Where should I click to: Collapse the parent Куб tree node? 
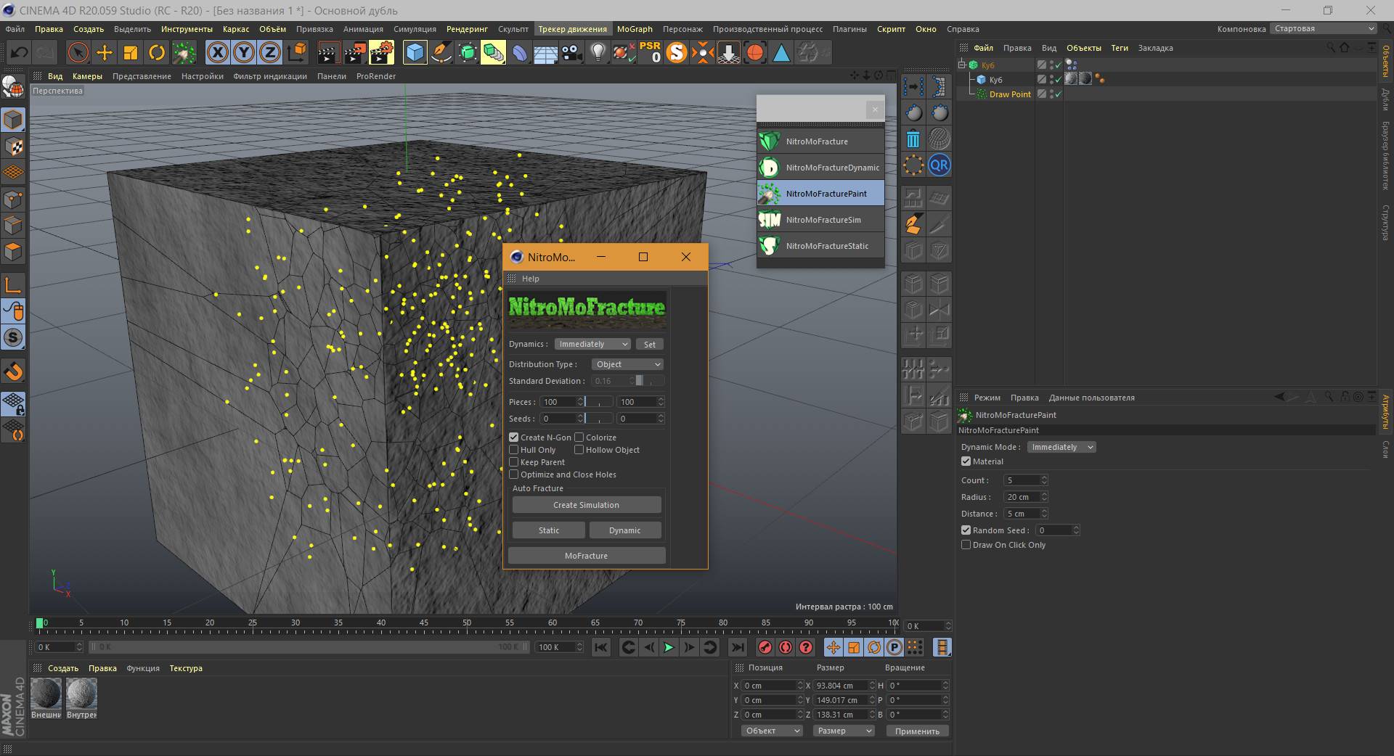point(961,65)
